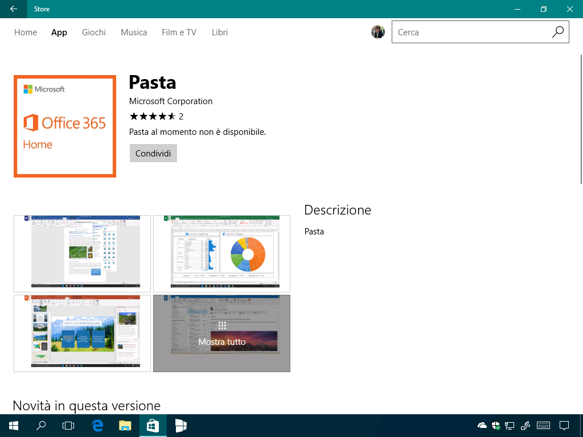Click the page vertical scrollbar
583x437 pixels.
(581, 119)
